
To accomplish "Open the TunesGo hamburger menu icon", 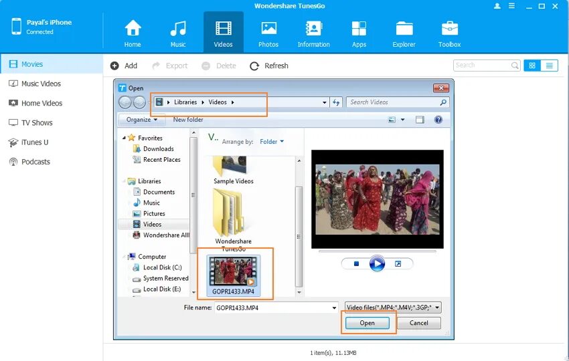I will tap(511, 6).
